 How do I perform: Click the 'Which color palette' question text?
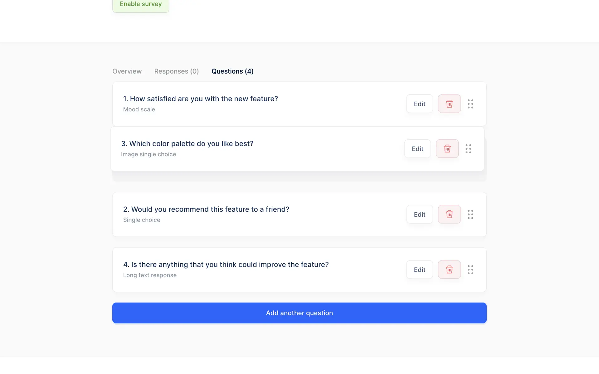(x=187, y=144)
